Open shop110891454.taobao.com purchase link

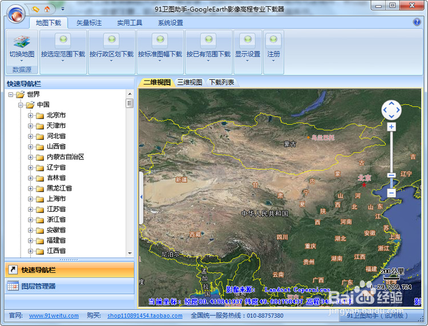[145, 316]
